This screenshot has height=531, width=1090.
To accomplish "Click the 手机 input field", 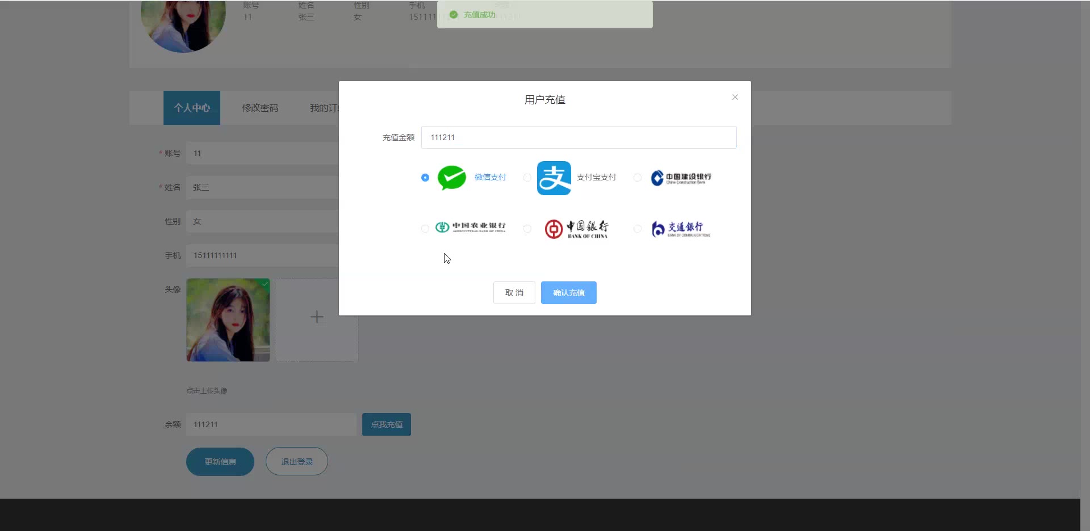I will click(262, 255).
